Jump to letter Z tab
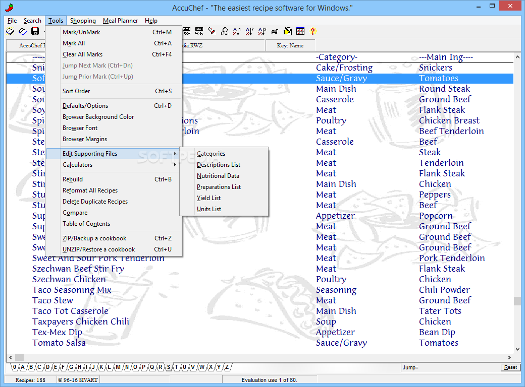 pos(227,367)
